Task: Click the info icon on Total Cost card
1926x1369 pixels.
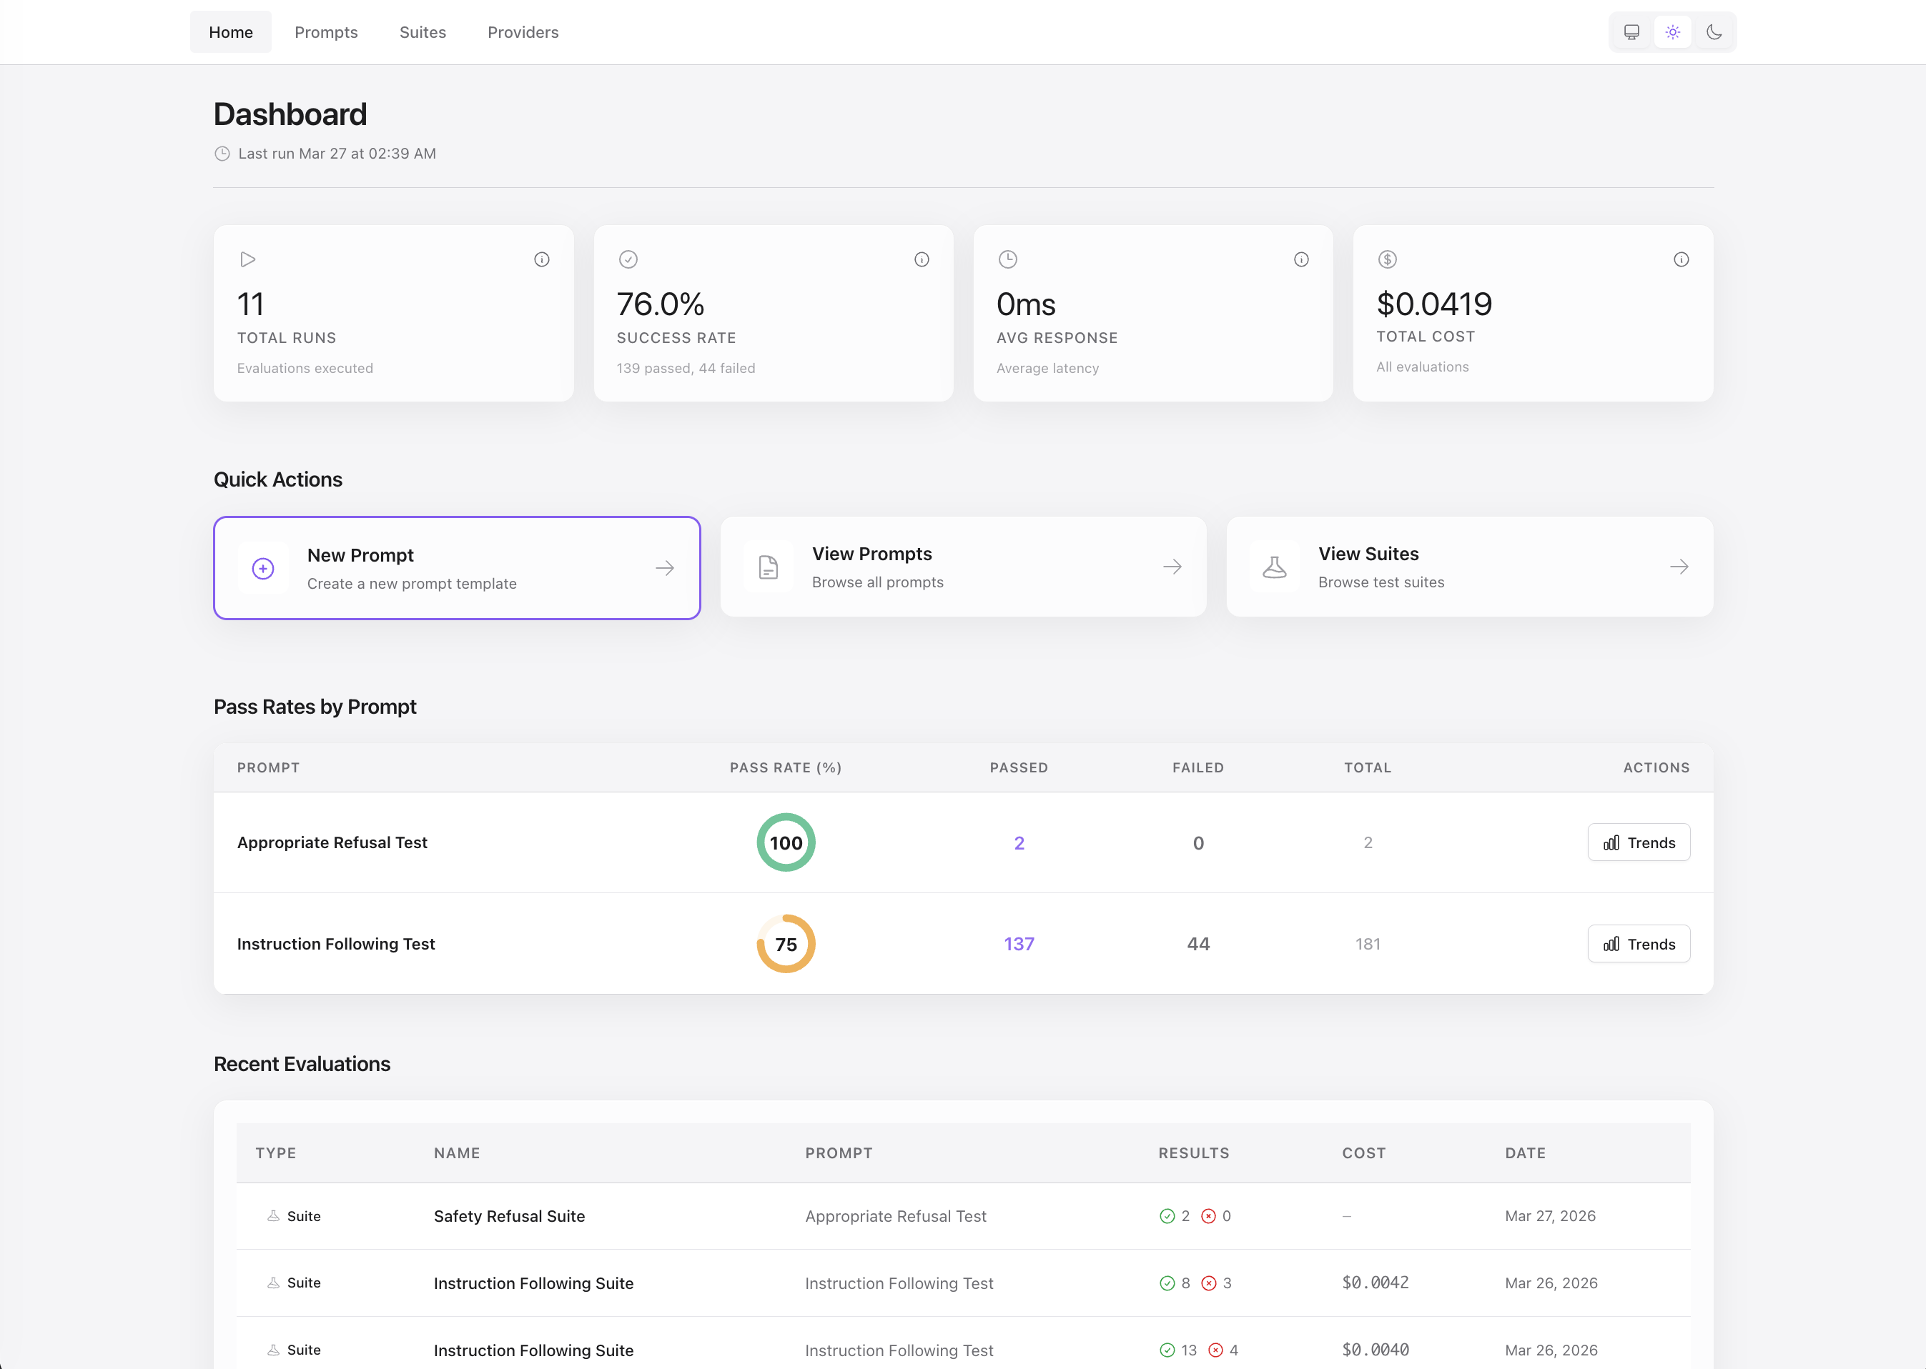Action: tap(1681, 259)
